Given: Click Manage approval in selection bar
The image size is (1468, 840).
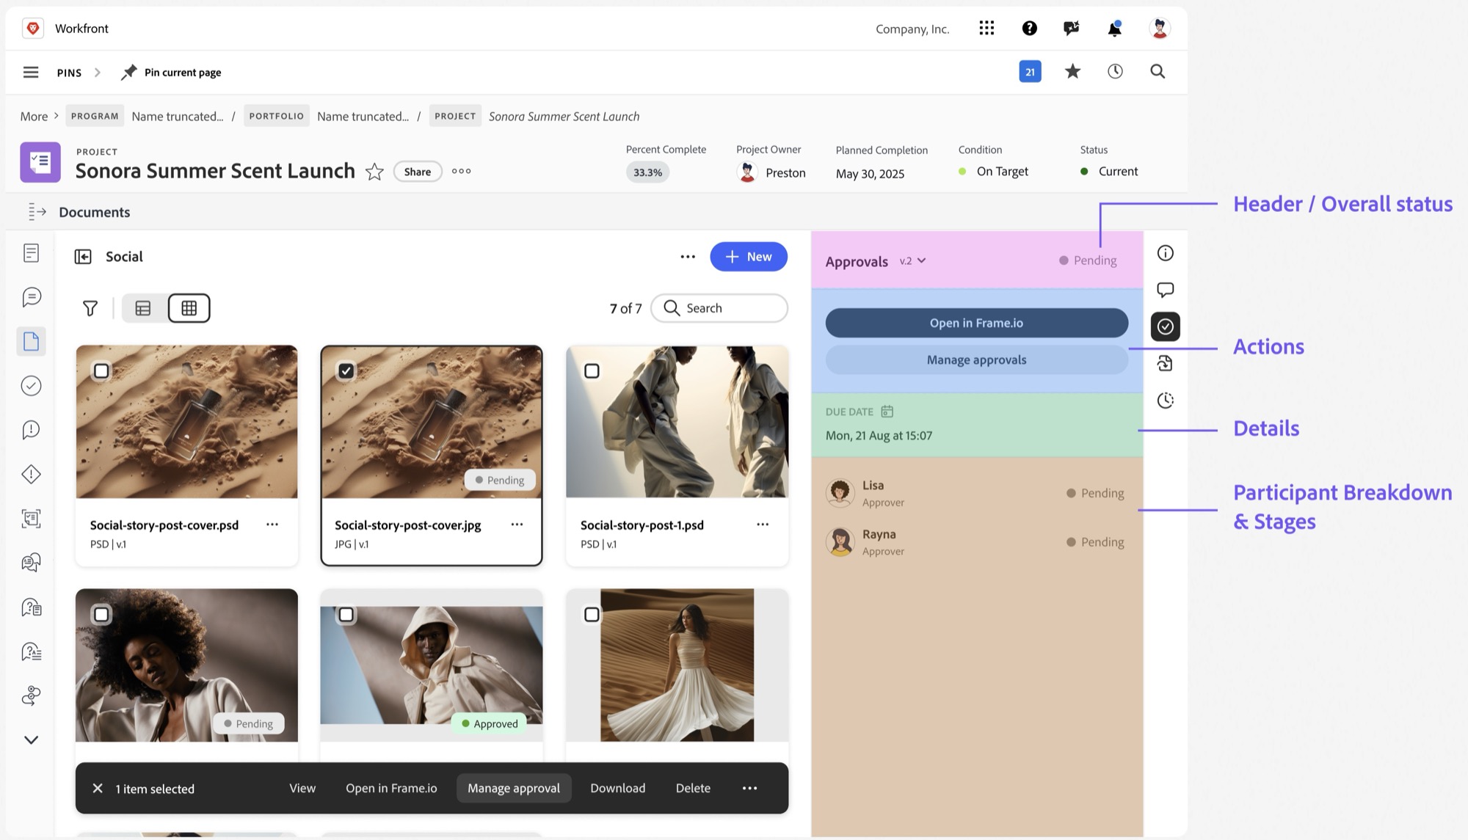Looking at the screenshot, I should (x=514, y=789).
